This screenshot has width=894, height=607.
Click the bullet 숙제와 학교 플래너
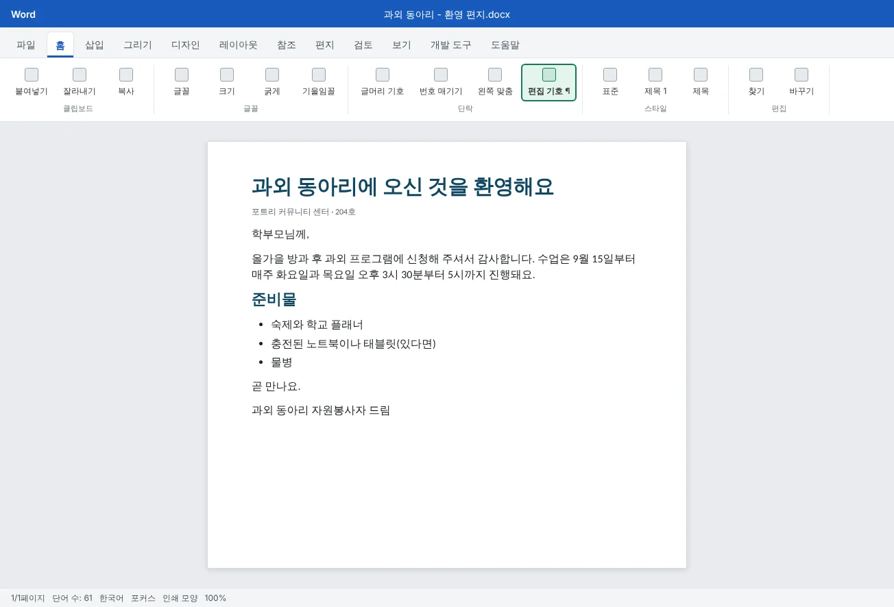pos(317,325)
